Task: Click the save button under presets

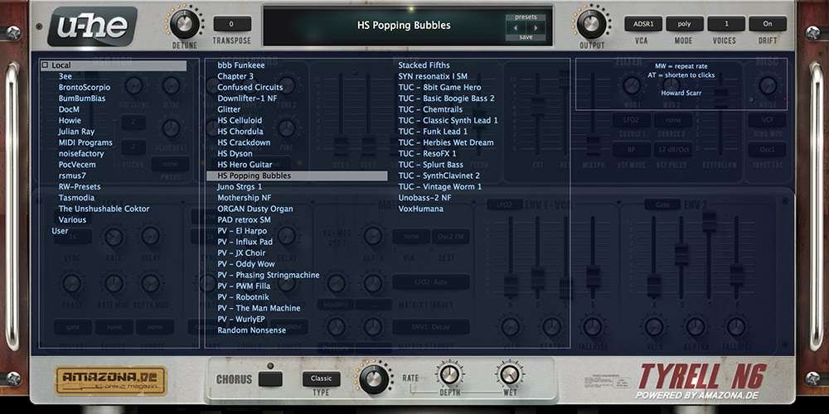Action: (526, 37)
